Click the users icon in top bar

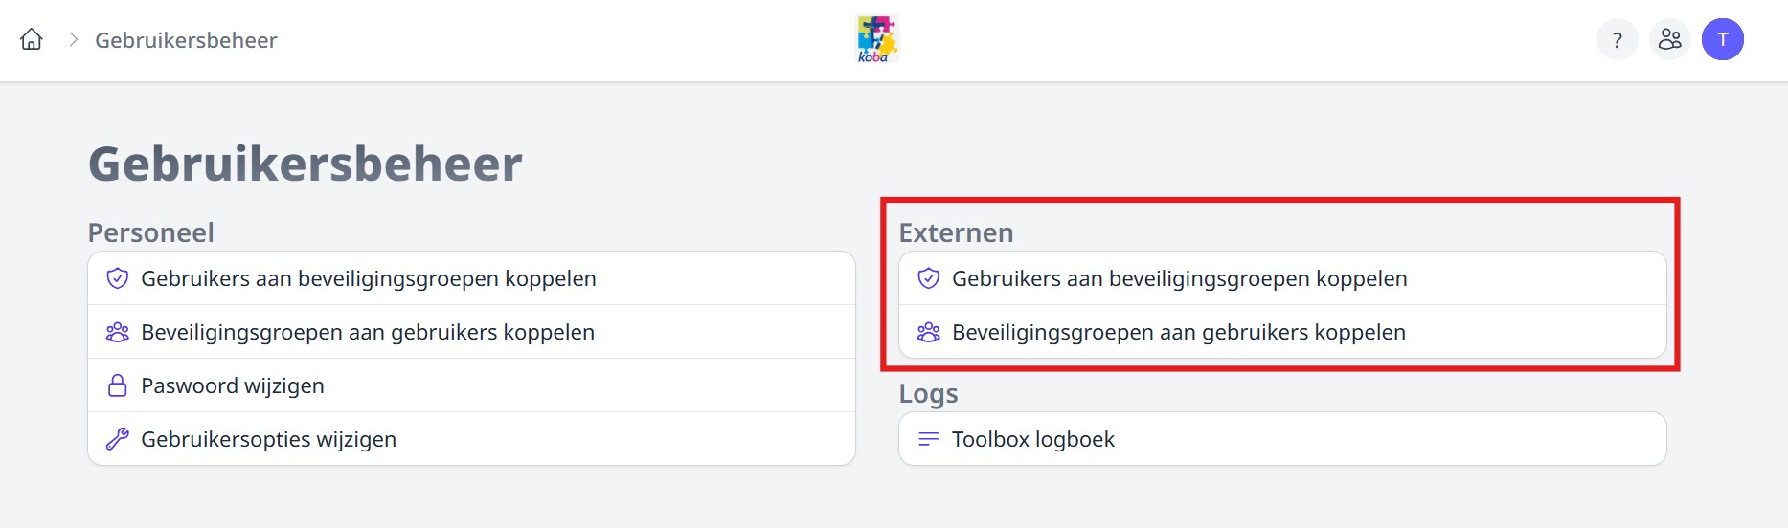pos(1669,39)
